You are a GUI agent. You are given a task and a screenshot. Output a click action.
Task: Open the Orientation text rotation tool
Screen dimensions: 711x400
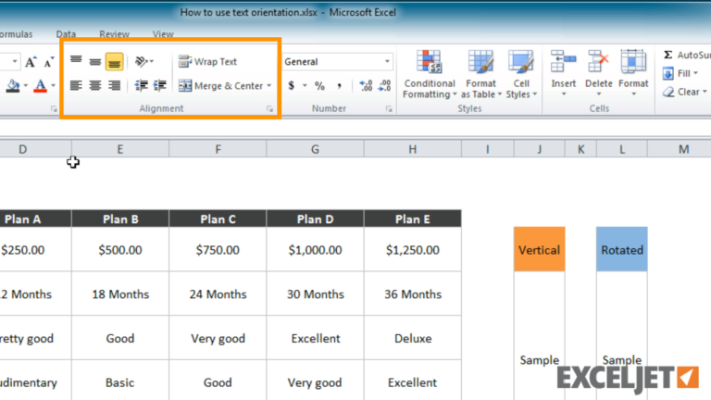point(143,62)
